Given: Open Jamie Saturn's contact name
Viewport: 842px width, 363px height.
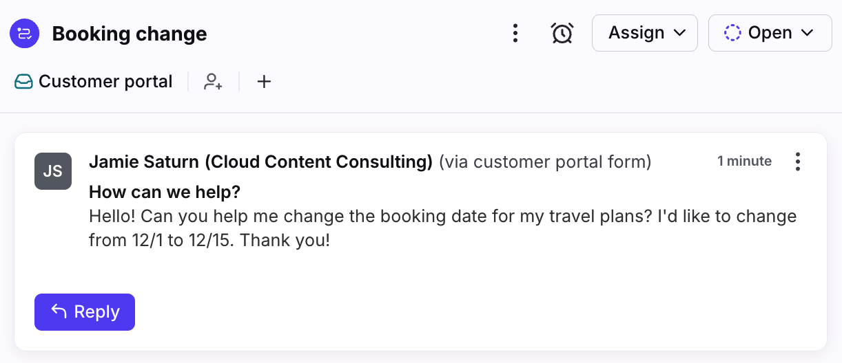Looking at the screenshot, I should 261,162.
